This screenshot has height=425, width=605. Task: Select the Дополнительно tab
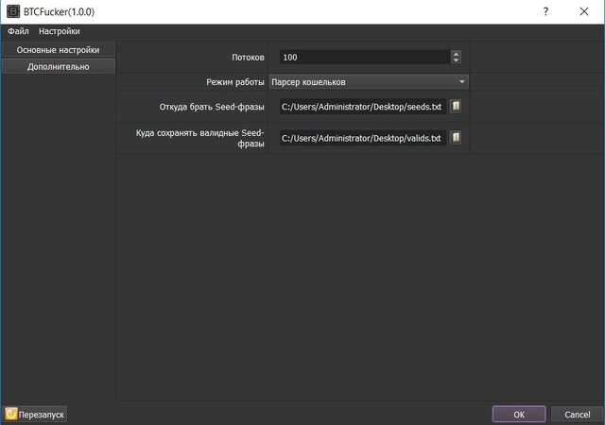tap(59, 67)
